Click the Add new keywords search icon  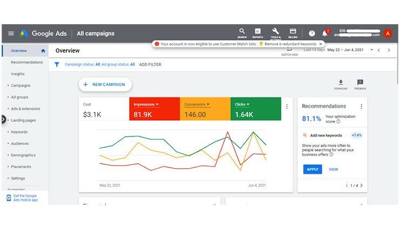(x=304, y=135)
